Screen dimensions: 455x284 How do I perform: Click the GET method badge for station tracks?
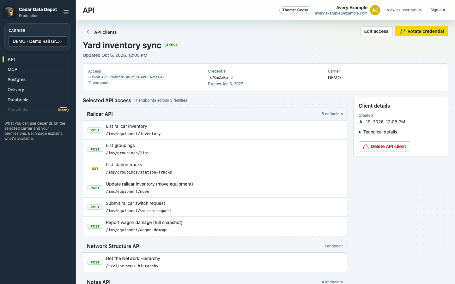click(95, 169)
